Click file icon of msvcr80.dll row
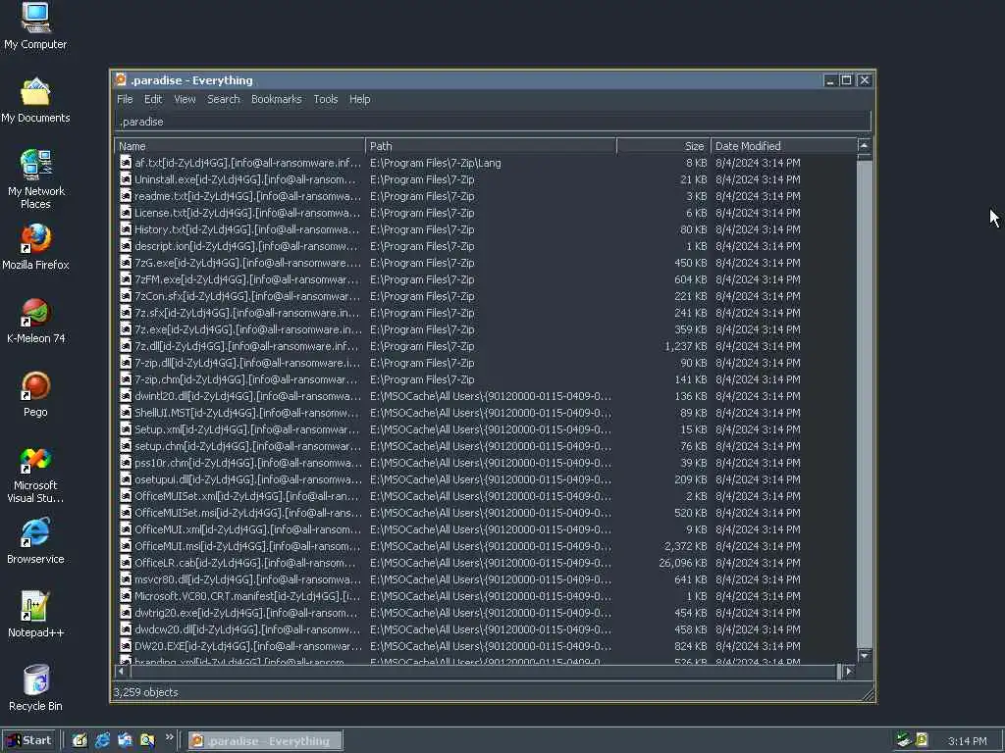1005x753 pixels. 126,579
